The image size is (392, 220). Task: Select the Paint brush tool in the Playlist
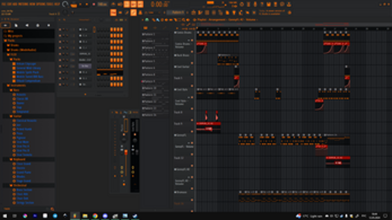(x=158, y=20)
